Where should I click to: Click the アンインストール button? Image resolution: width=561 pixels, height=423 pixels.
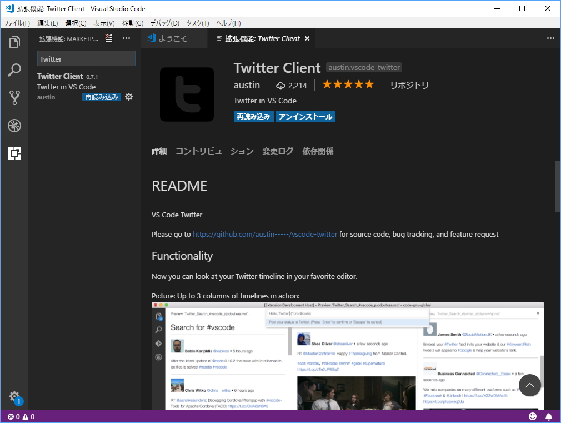[x=305, y=117]
